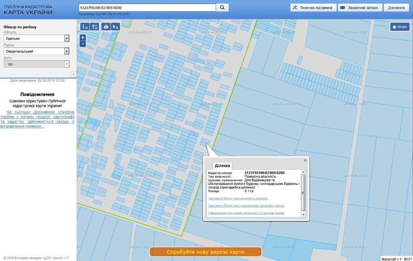
Task: Open link Замовити Витяг про земельну ділянку
Action: (x=238, y=198)
